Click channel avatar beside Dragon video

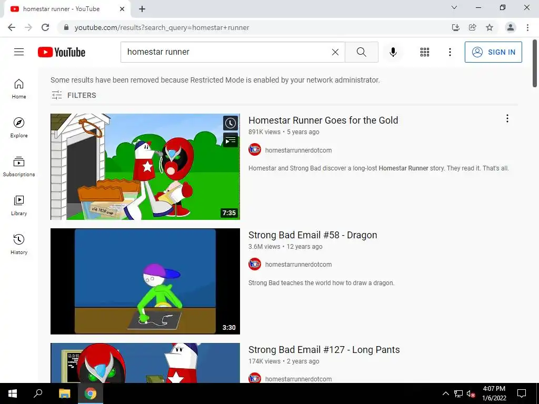pyautogui.click(x=255, y=264)
